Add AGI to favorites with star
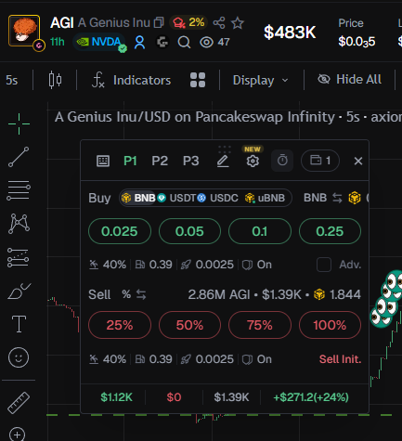The image size is (402, 441). coord(238,23)
